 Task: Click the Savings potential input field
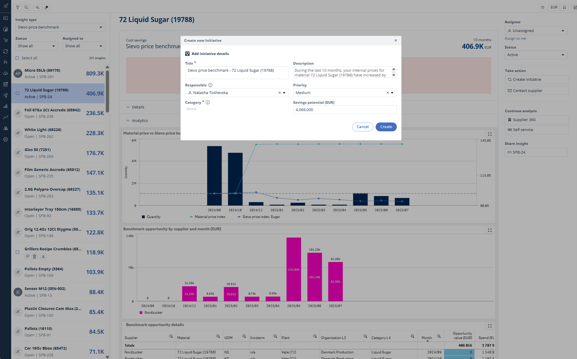[x=344, y=110]
